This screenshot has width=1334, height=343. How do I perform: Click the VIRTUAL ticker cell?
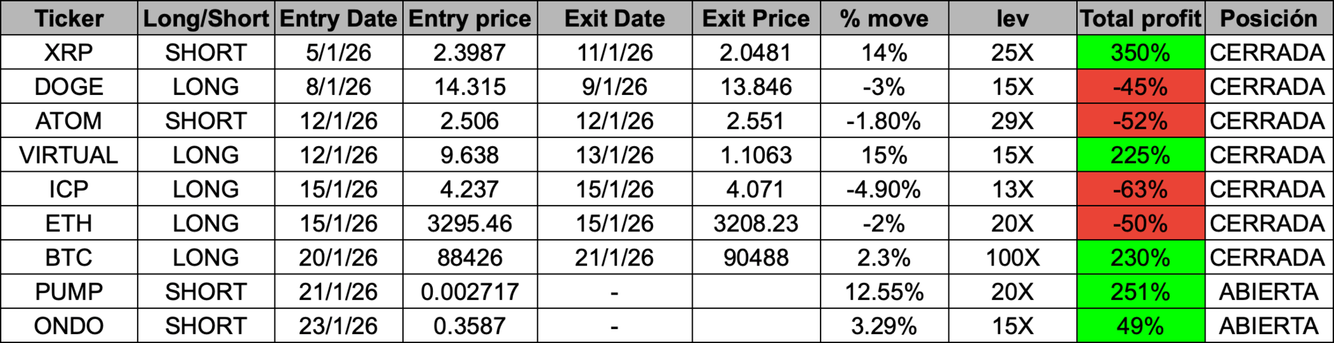(69, 155)
